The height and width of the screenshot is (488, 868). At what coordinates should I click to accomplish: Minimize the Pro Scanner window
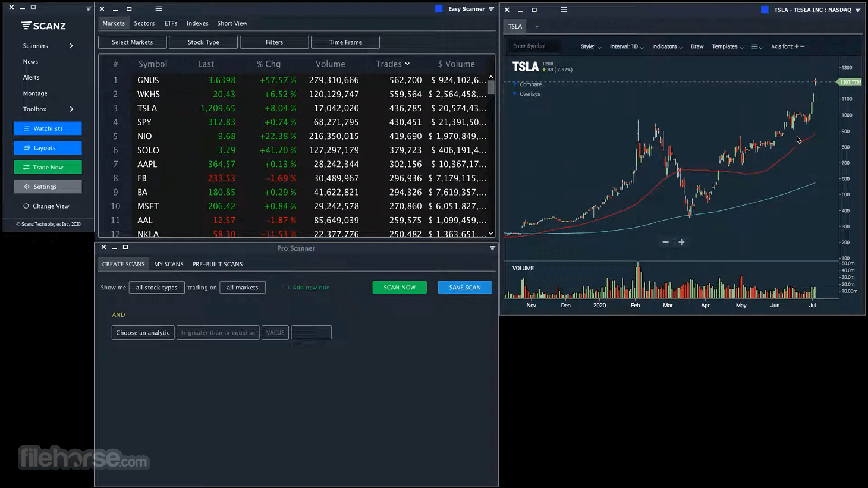tap(114, 247)
